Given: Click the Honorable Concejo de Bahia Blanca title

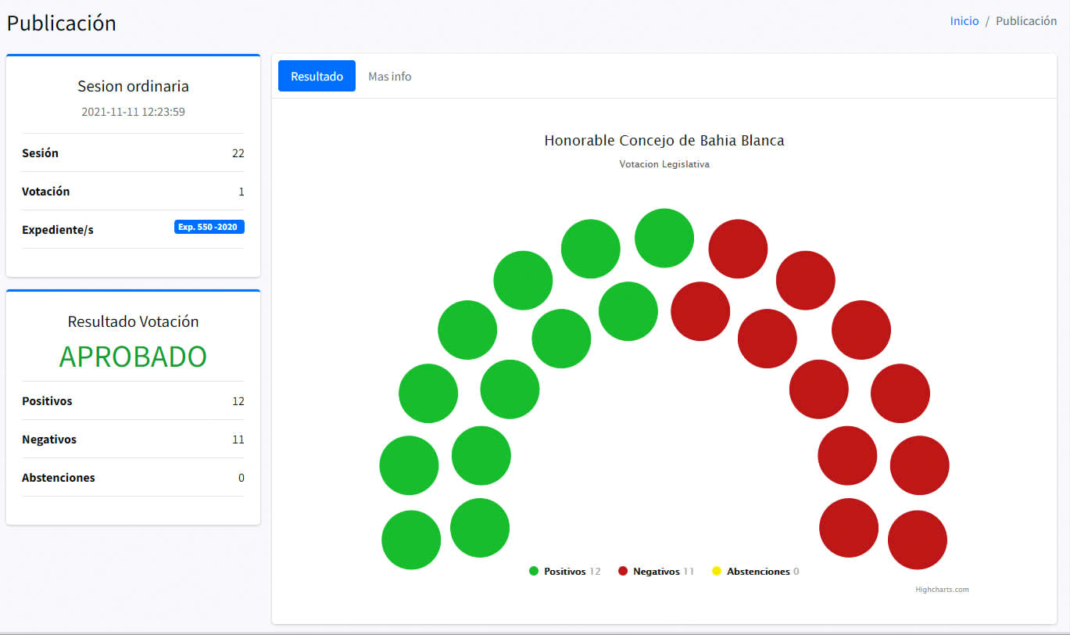Looking at the screenshot, I should click(664, 141).
